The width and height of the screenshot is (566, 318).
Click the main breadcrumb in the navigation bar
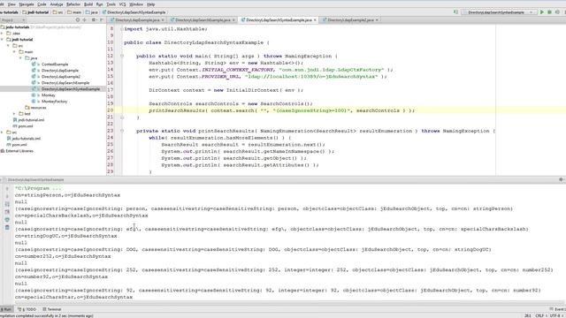74,12
